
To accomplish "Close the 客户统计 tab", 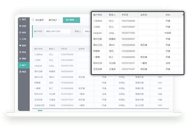I will 60,20.
